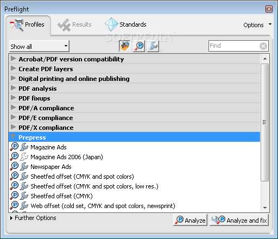Image resolution: width=278 pixels, height=239 pixels.
Task: Expand Further Options disclosure triangle
Action: click(x=11, y=218)
